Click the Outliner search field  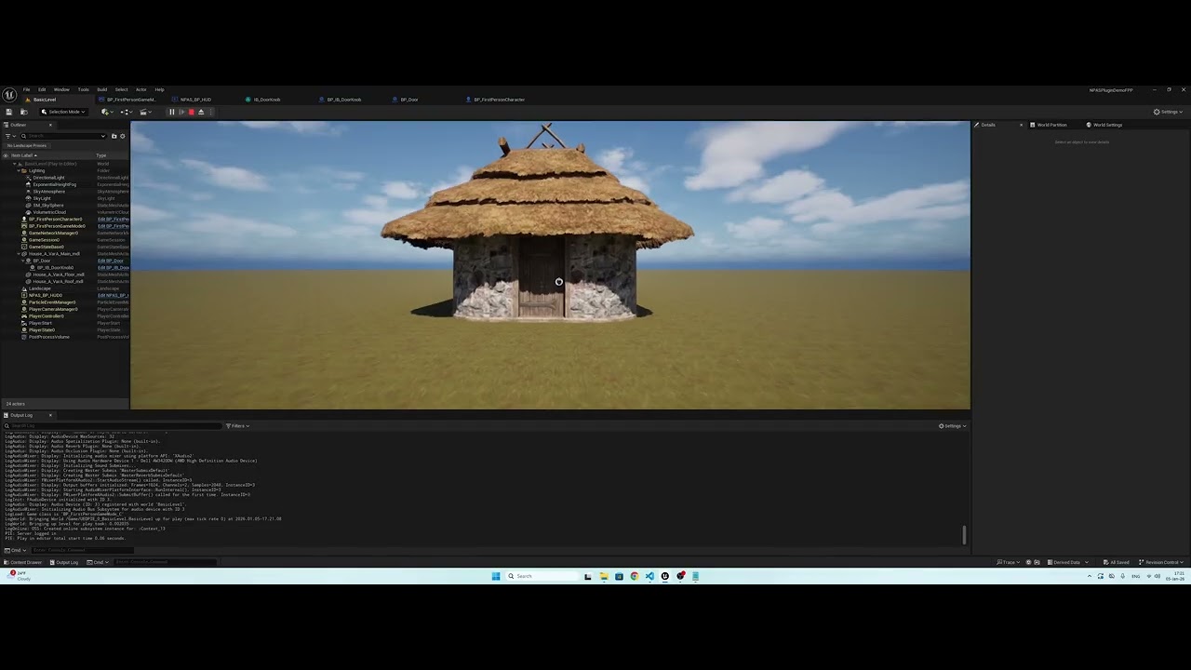point(63,136)
